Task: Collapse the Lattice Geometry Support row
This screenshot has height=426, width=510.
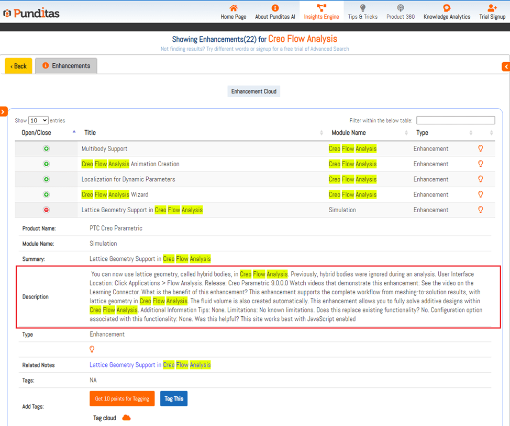Action: coord(46,210)
